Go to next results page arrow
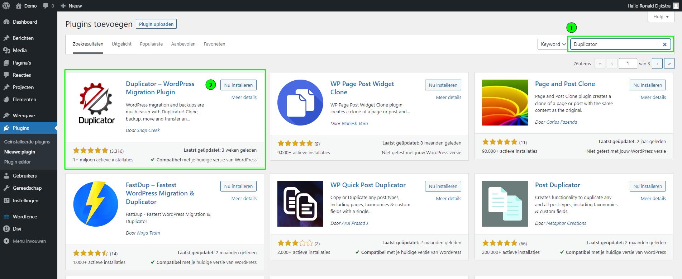Viewport: 682px width, 279px height. [657, 63]
